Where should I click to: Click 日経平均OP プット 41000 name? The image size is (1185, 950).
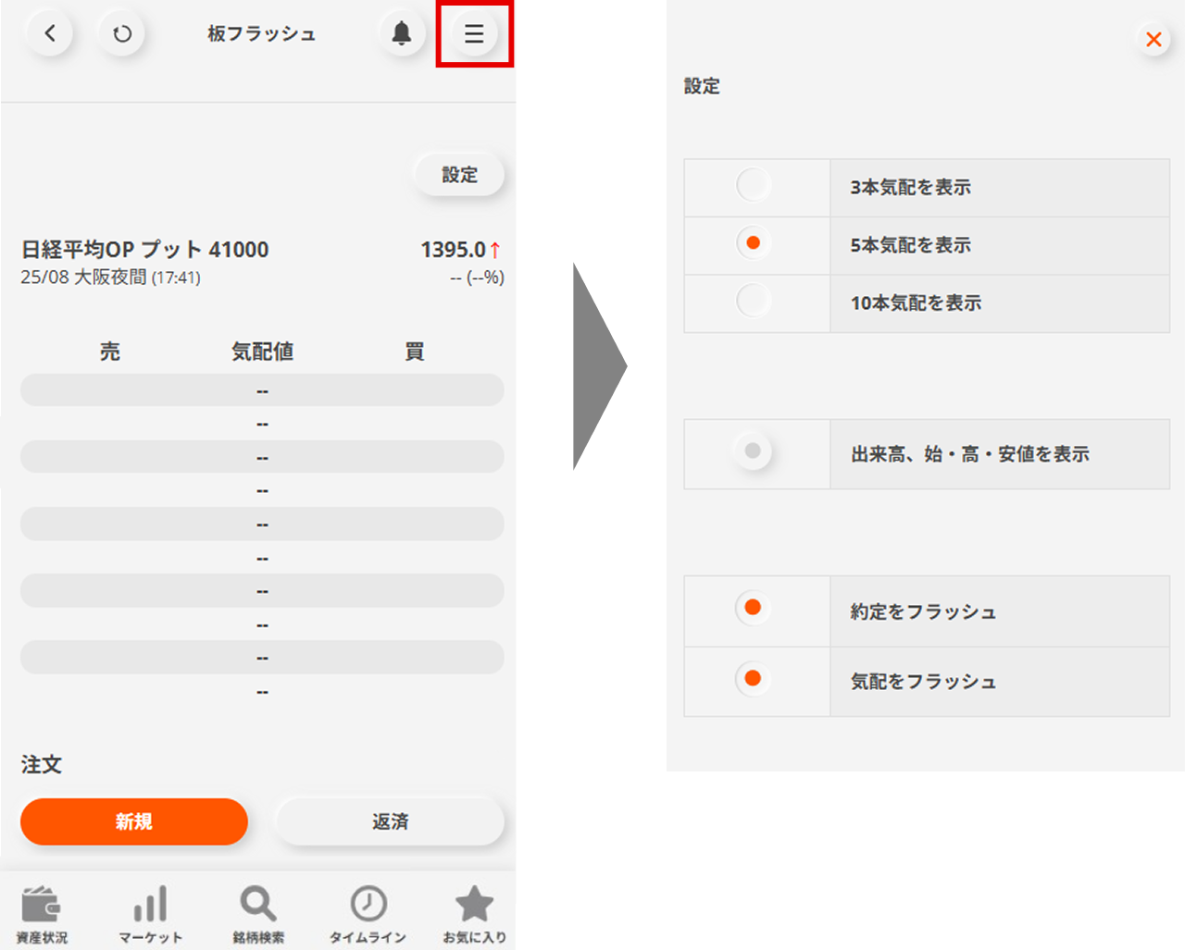pos(144,250)
